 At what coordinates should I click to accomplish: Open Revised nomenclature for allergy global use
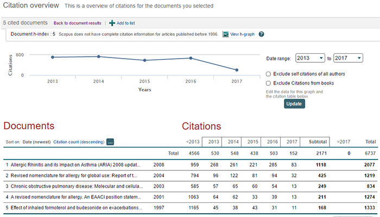[x=74, y=176]
